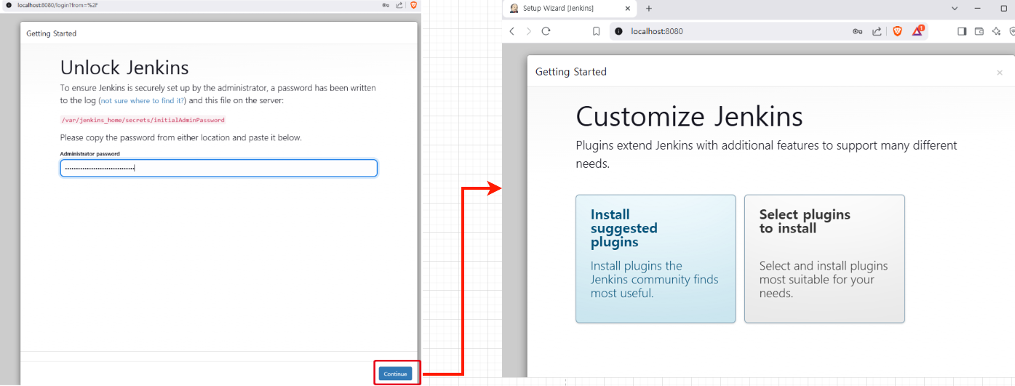Image resolution: width=1015 pixels, height=386 pixels.
Task: Click the share icon in right address bar
Action: click(x=877, y=31)
